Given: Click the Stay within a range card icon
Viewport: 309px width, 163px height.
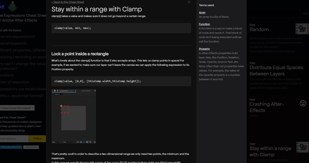Looking at the screenshot, I should click(302, 147).
